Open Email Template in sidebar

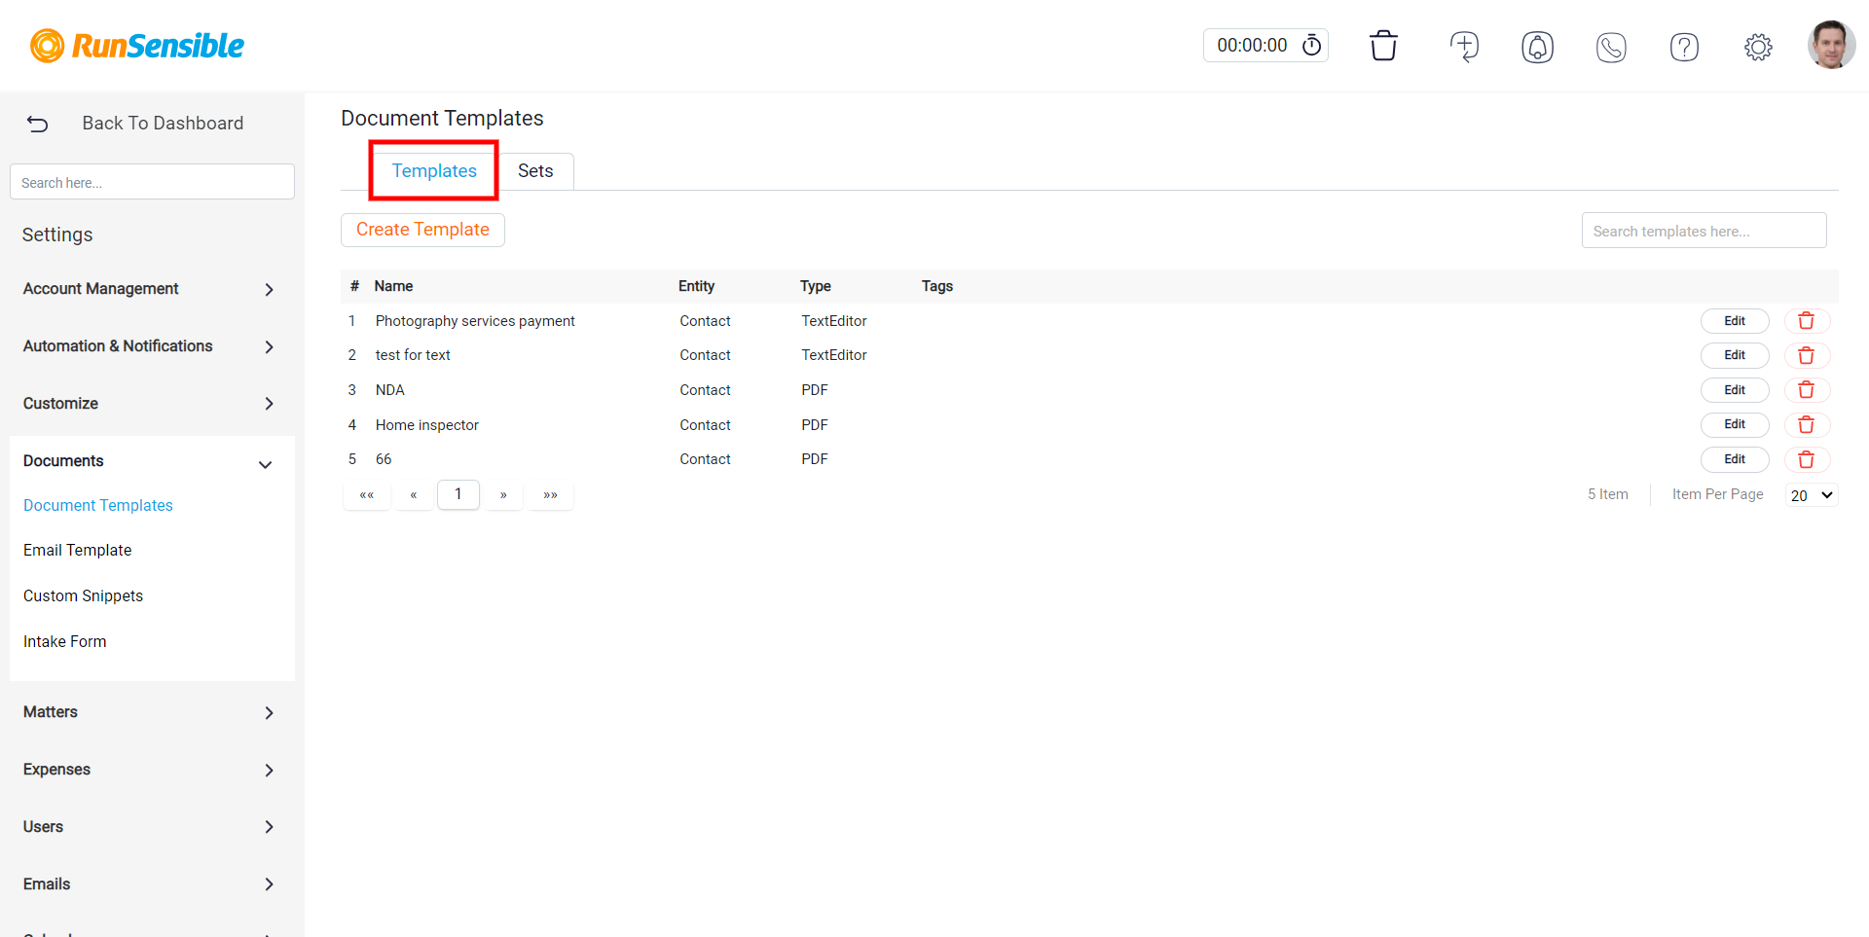pyautogui.click(x=78, y=551)
